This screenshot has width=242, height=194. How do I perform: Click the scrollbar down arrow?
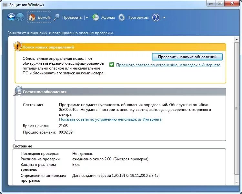pyautogui.click(x=237, y=182)
